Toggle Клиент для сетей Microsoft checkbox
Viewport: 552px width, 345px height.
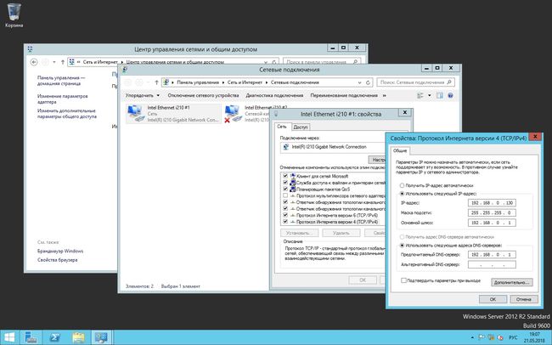(x=285, y=176)
